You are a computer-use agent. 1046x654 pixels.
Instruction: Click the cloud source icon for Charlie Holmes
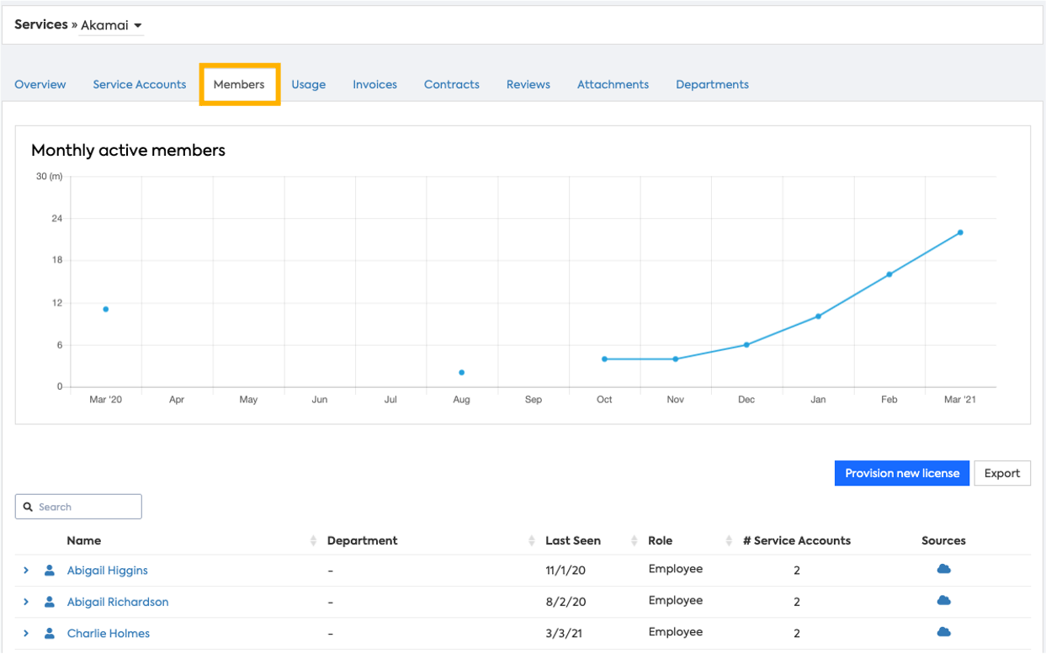pyautogui.click(x=943, y=632)
